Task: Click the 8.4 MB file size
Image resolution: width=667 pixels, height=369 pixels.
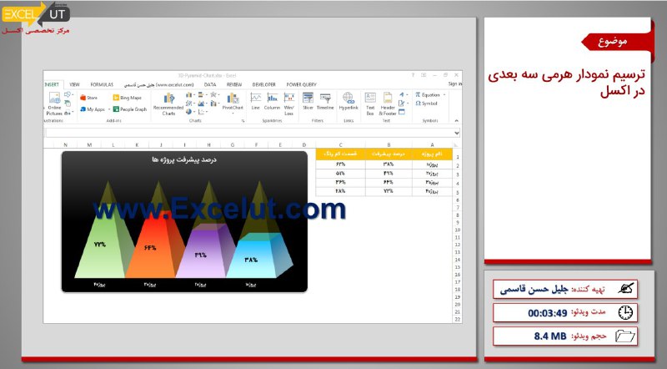Action: [x=550, y=336]
